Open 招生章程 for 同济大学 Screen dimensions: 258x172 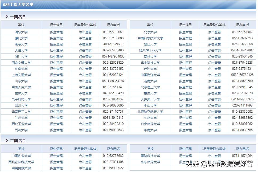tap(56, 130)
